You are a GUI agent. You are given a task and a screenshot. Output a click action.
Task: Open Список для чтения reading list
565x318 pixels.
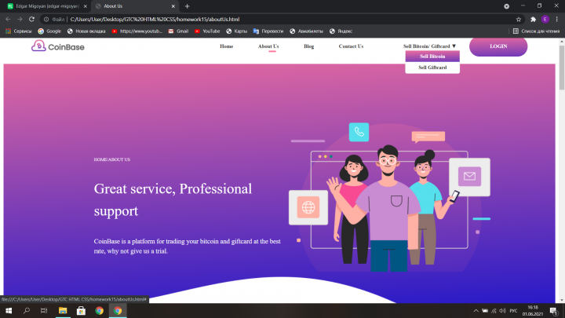click(536, 31)
